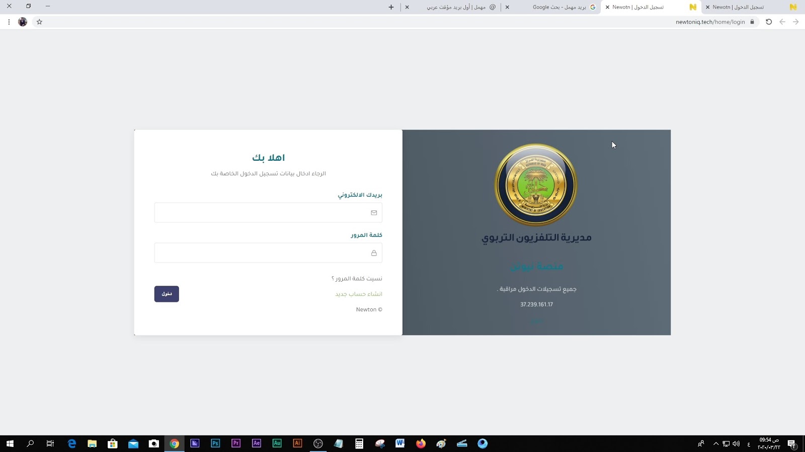This screenshot has width=805, height=452.
Task: Open the Google search tab for بريد مهمل
Action: tap(558, 7)
